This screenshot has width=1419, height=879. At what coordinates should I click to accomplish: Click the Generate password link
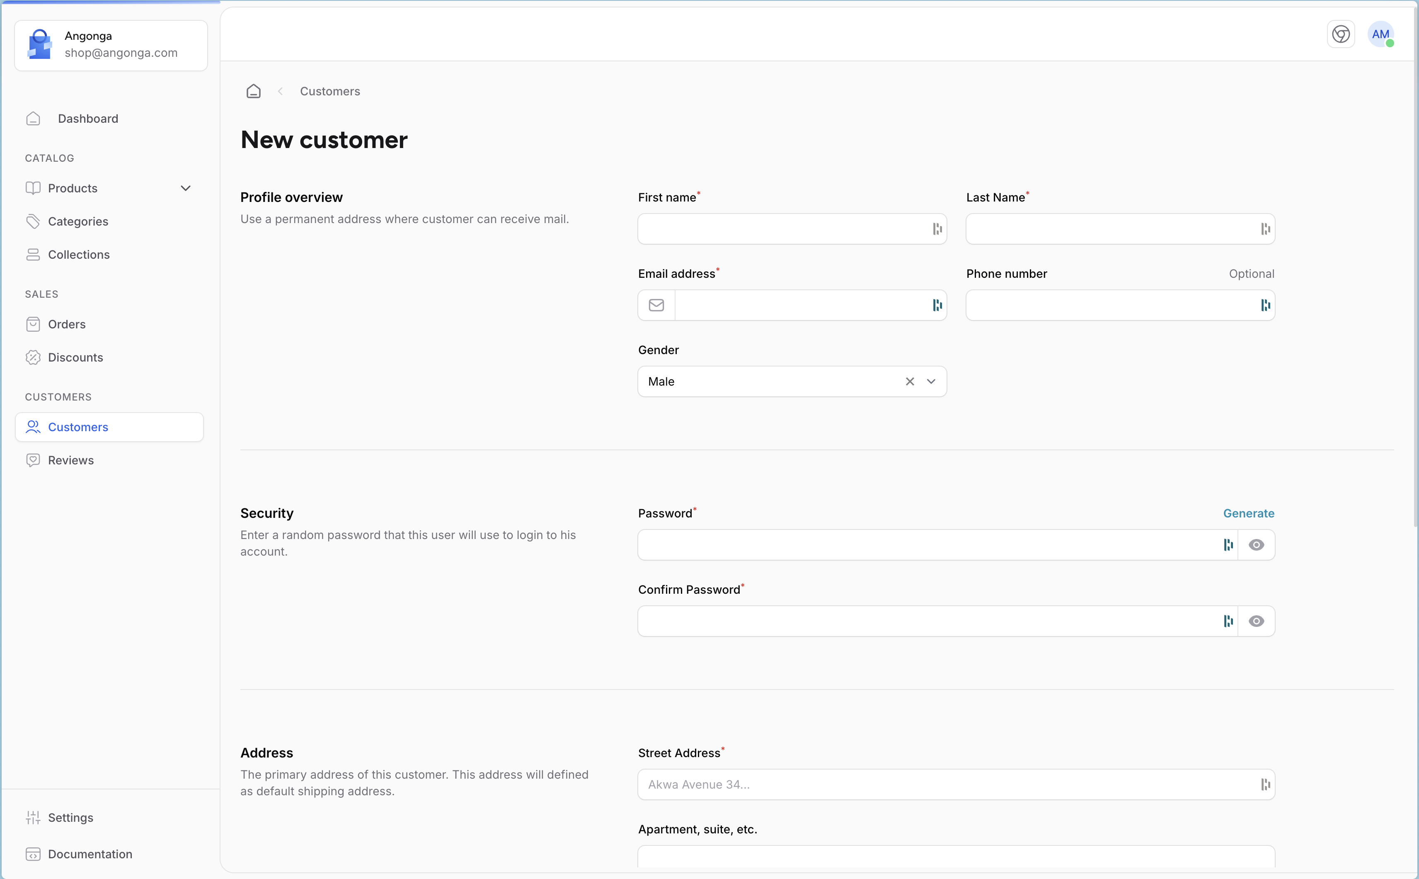click(x=1248, y=513)
